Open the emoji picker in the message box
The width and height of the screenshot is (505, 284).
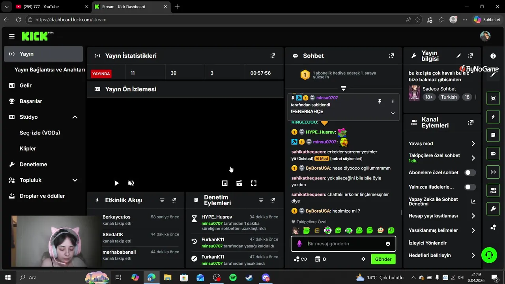(388, 244)
